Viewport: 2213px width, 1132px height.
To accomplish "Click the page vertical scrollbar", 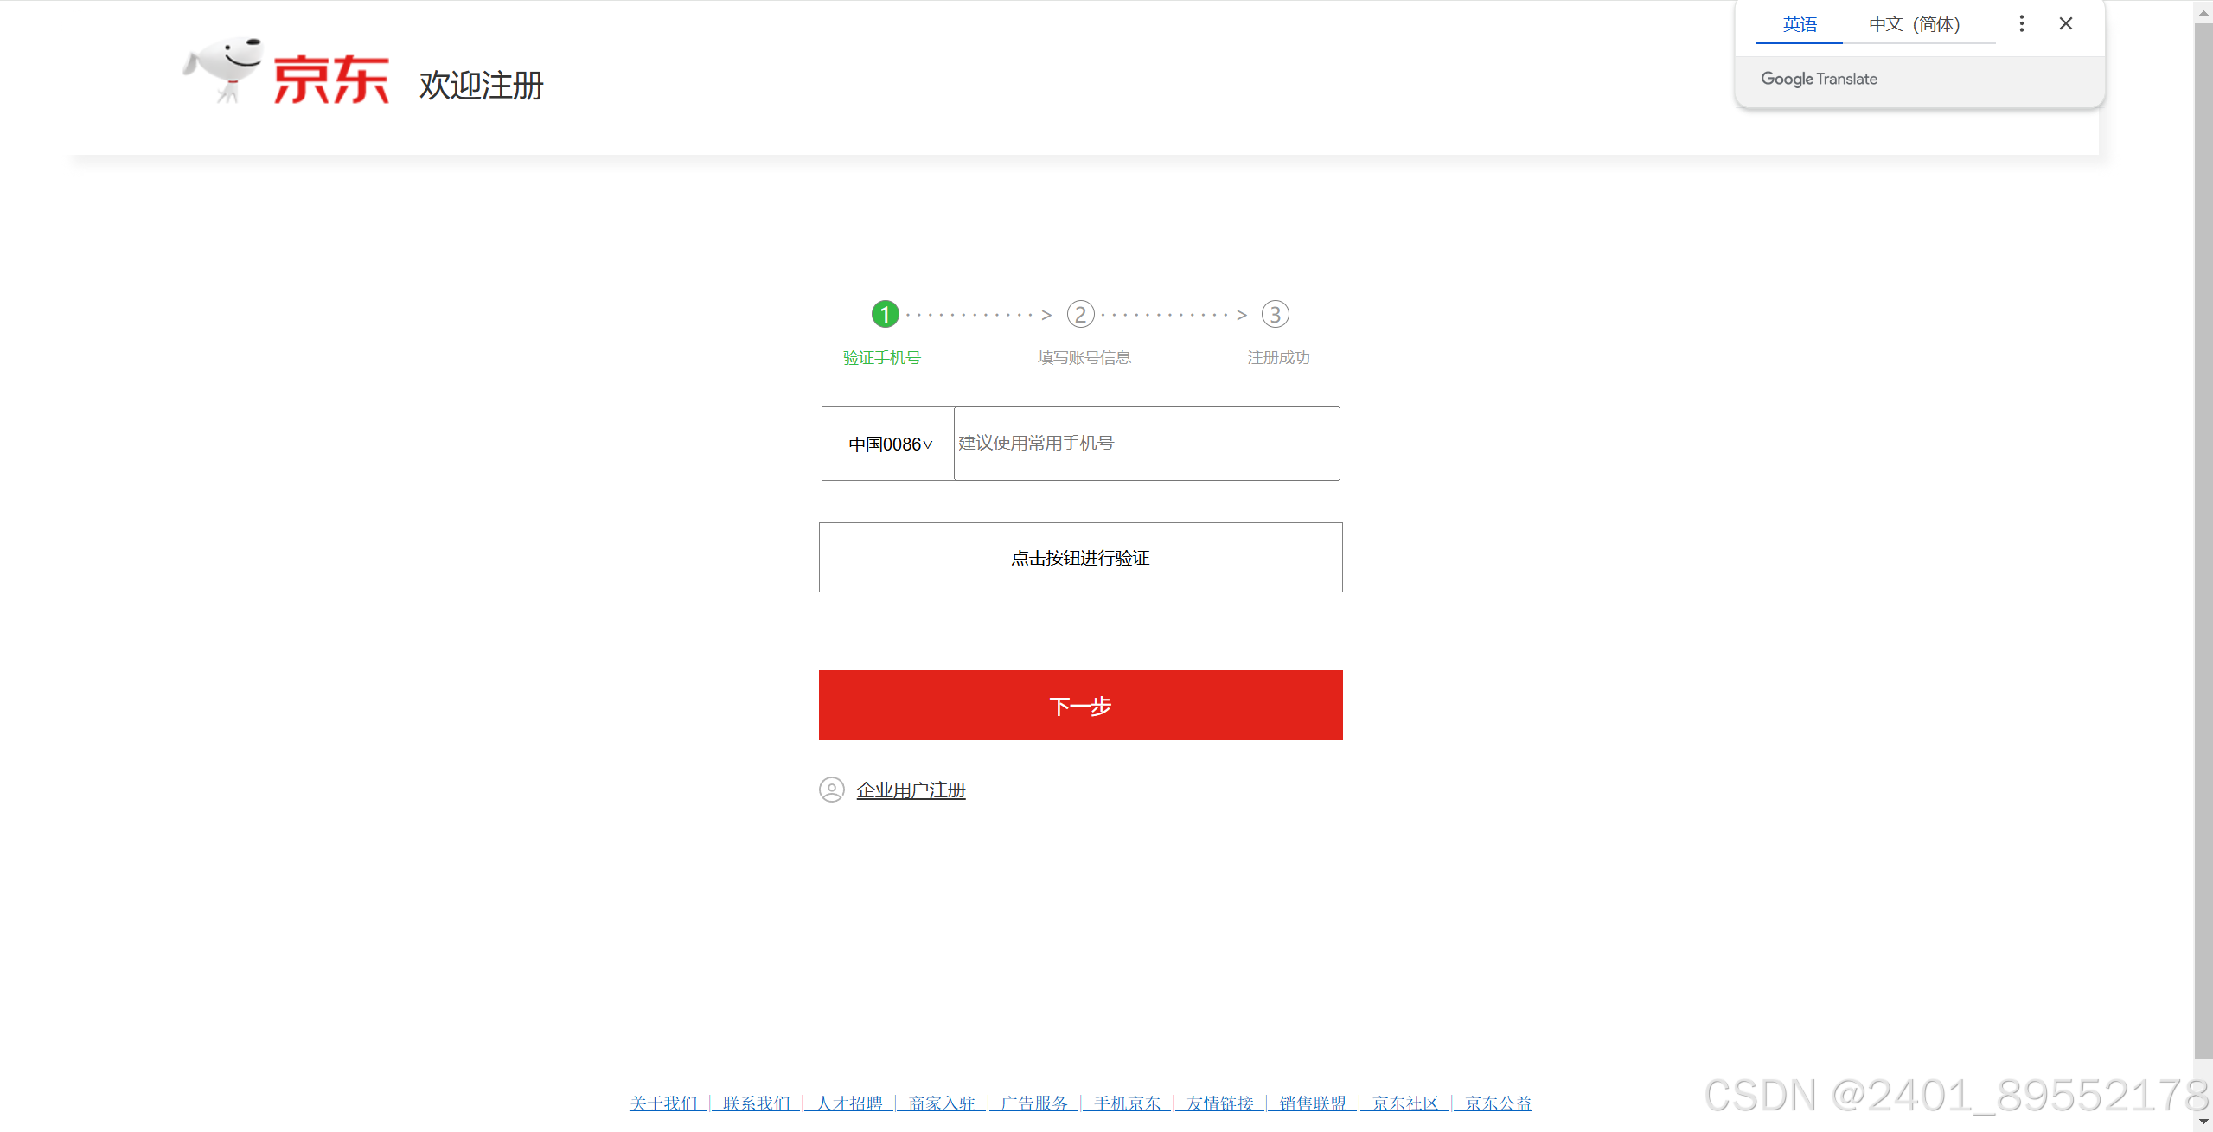I will click(x=2203, y=536).
